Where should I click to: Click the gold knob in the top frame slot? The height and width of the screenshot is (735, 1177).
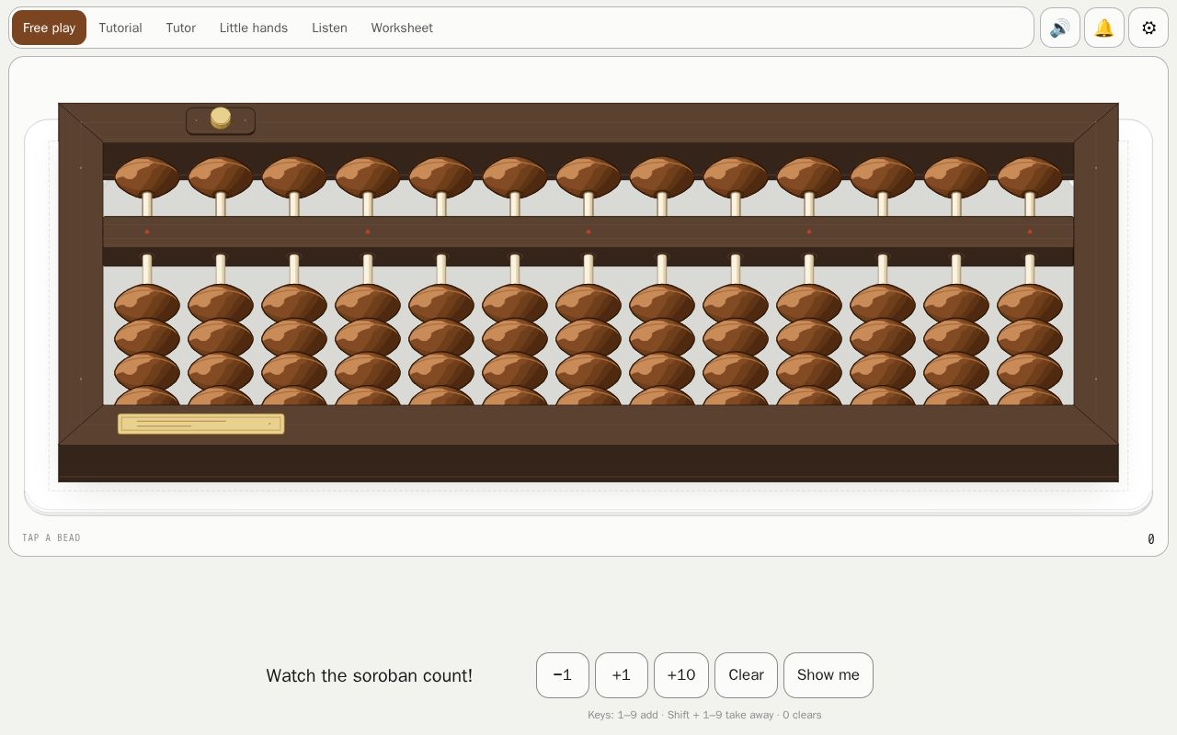click(x=221, y=119)
